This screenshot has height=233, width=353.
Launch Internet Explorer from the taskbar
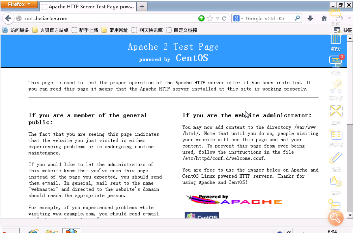coord(33,231)
